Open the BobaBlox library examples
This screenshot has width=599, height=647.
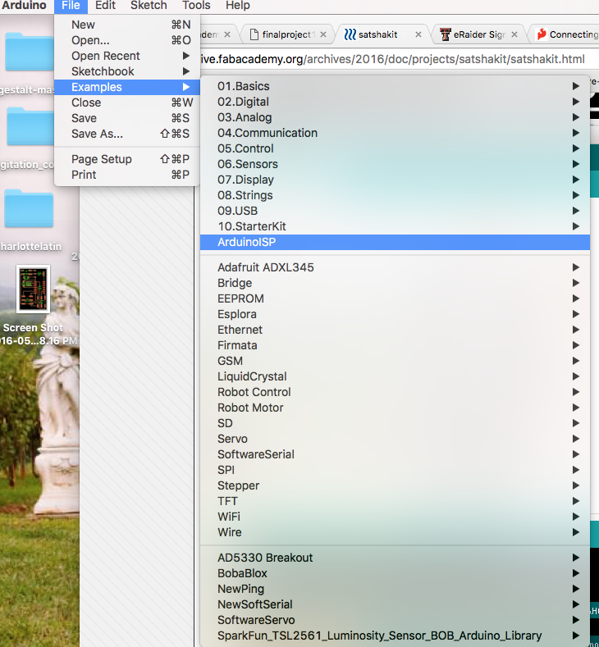coord(395,573)
